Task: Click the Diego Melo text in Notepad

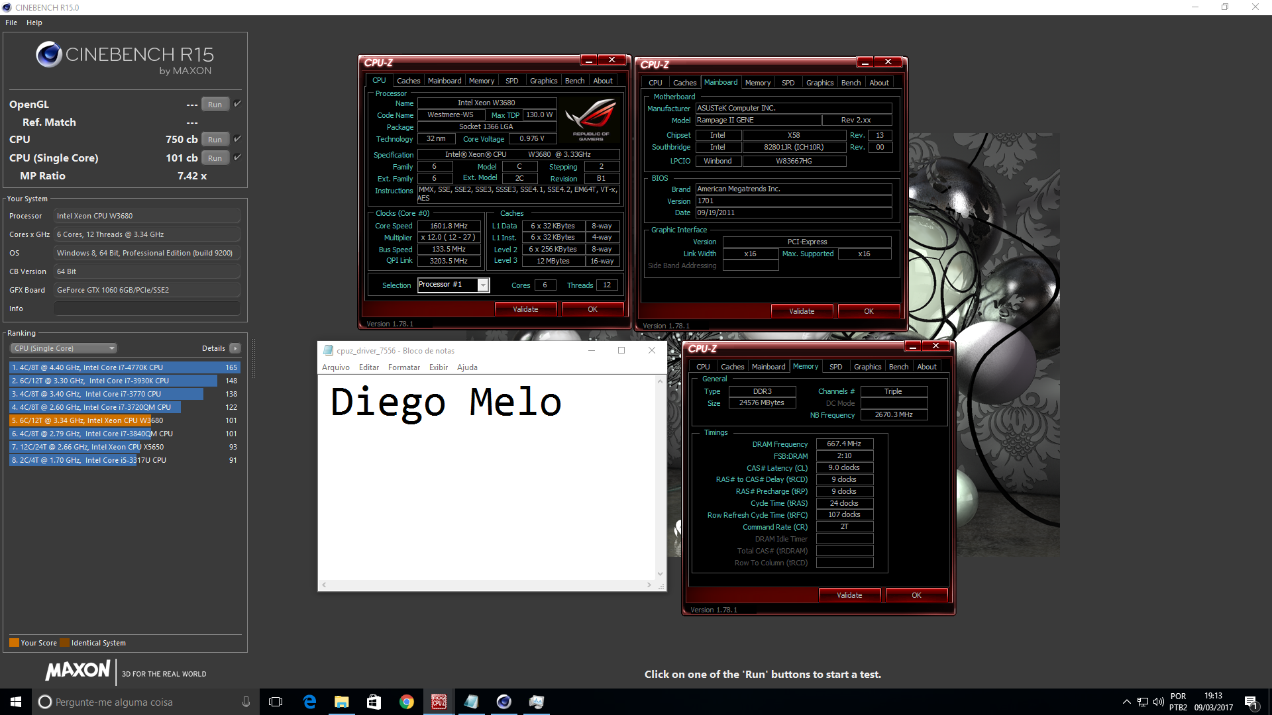Action: tap(446, 403)
